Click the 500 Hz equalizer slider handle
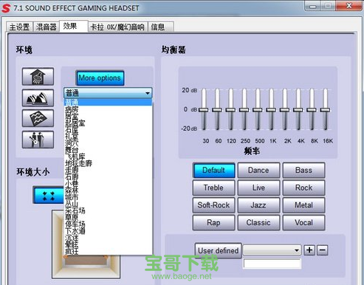Viewport: 364px width, 285px height. (258, 110)
